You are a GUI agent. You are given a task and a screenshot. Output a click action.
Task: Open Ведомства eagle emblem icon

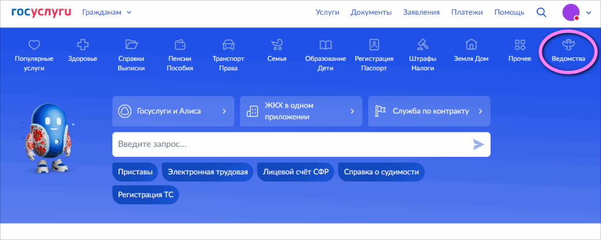568,45
